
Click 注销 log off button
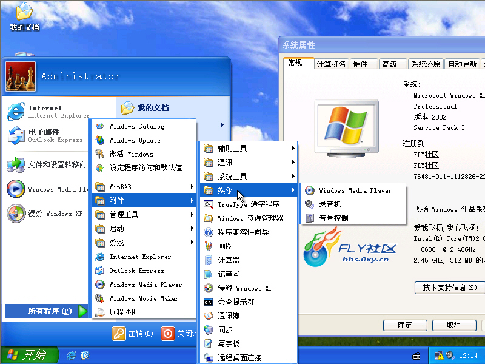coord(132,334)
